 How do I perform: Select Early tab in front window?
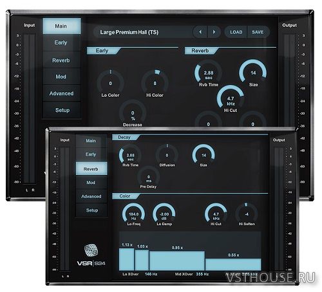(x=91, y=154)
